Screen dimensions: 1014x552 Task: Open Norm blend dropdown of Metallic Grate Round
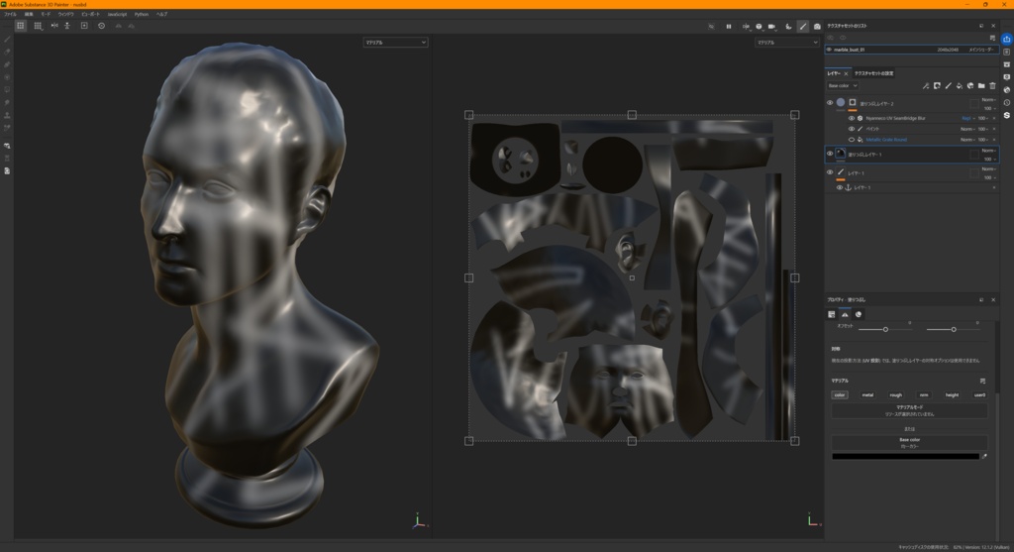[967, 139]
